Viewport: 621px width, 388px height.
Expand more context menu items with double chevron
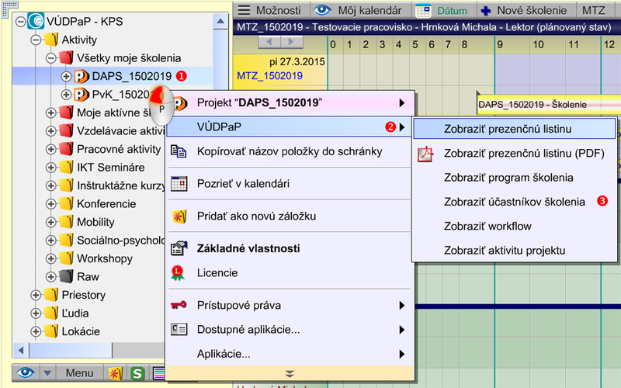[x=290, y=374]
